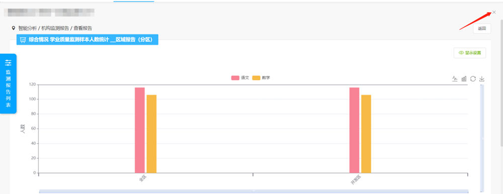This screenshot has width=503, height=194.
Task: Click the sliders icon on side tab
Action: coord(9,63)
